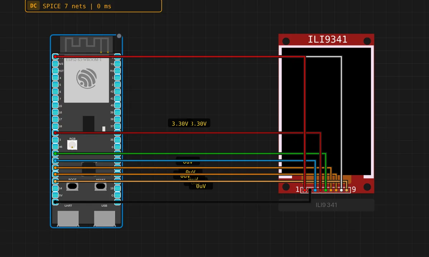Click the grey dot handle at the ESP32 board's corner
Image resolution: width=429 pixels, height=257 pixels.
click(119, 36)
